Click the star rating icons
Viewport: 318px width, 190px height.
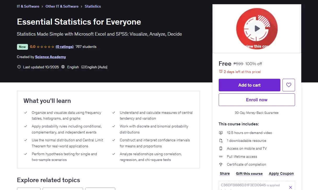pos(45,47)
